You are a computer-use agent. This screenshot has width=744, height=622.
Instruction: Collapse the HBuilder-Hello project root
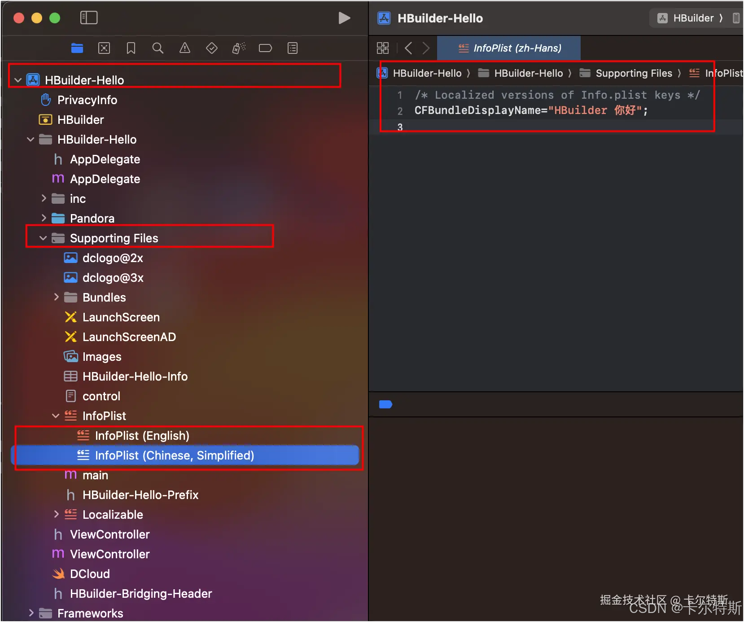click(18, 80)
